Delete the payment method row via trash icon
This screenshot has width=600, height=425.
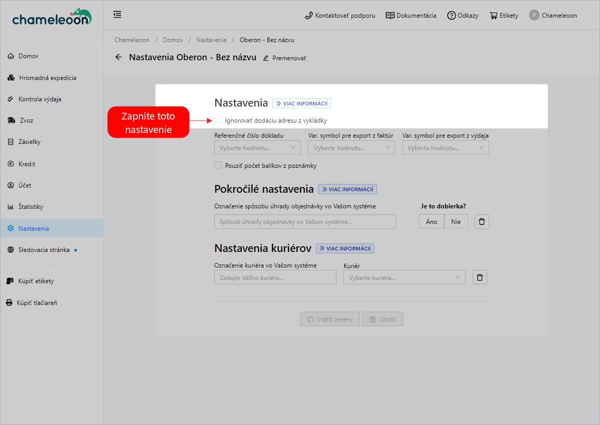tap(481, 222)
